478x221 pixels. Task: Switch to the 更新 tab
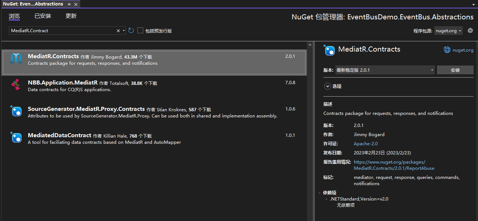tap(71, 16)
